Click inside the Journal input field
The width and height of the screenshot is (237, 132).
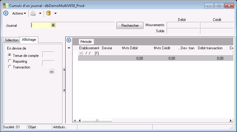click(41, 25)
